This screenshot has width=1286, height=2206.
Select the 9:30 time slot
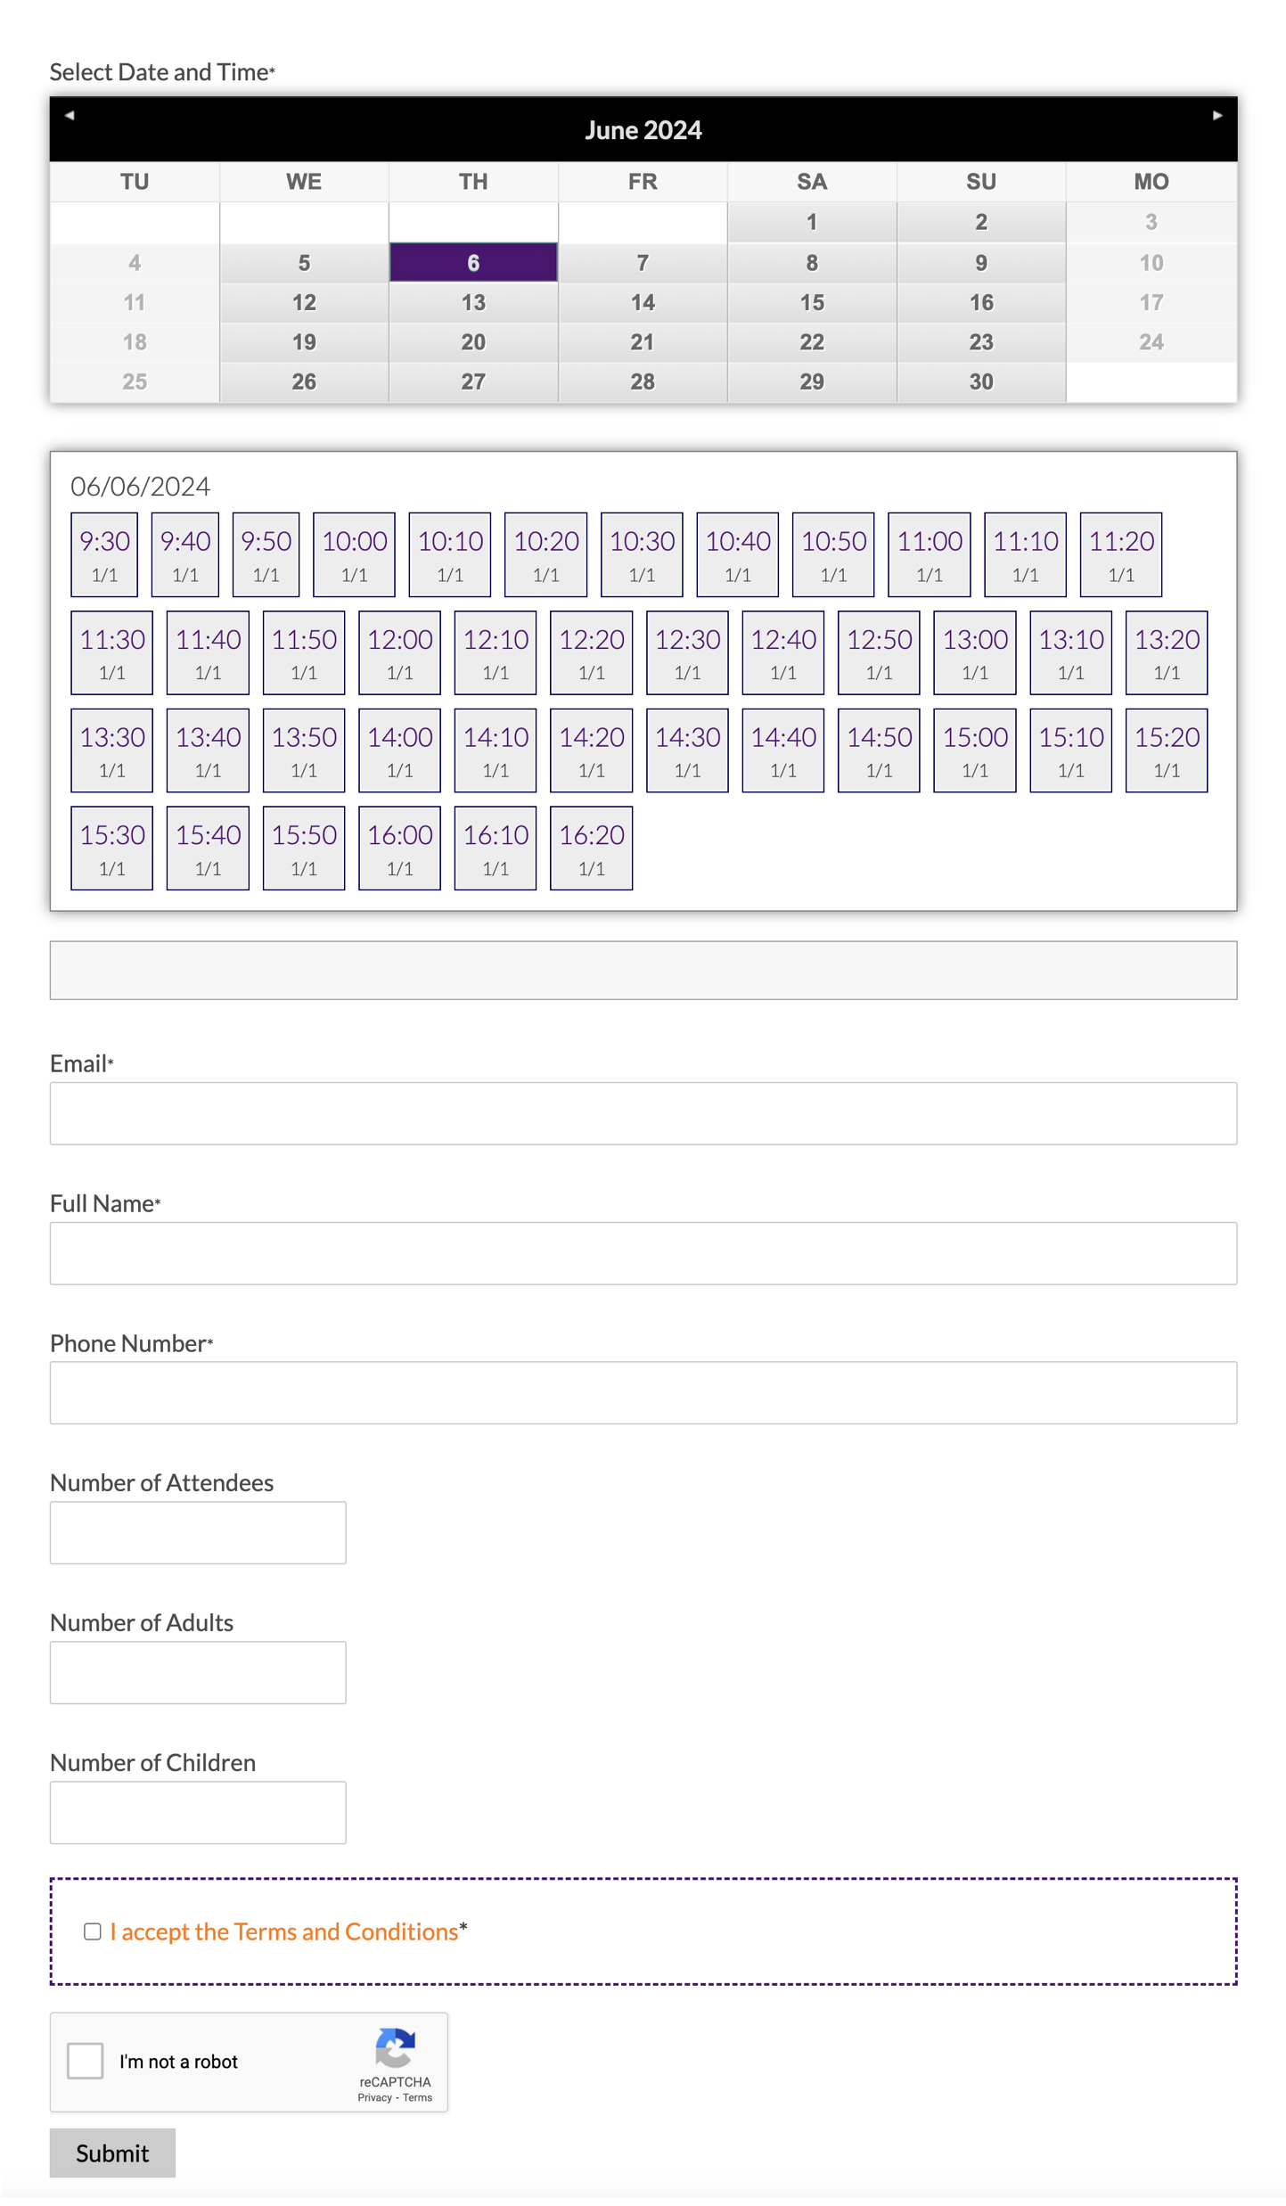click(x=104, y=554)
